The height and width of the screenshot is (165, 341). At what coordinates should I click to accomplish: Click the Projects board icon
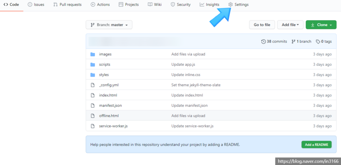(x=121, y=4)
